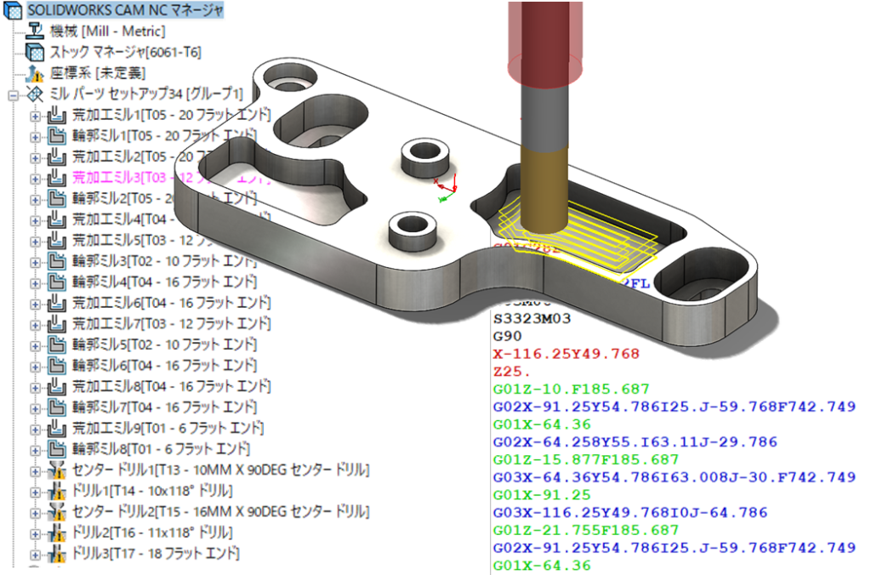The height and width of the screenshot is (575, 871).
Task: Collapse the ミル パーツ セットアップ34 group
Action: click(14, 95)
